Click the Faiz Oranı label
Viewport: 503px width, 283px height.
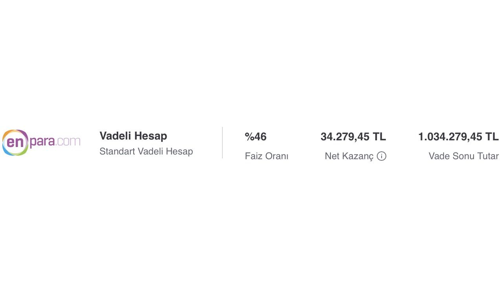(266, 156)
